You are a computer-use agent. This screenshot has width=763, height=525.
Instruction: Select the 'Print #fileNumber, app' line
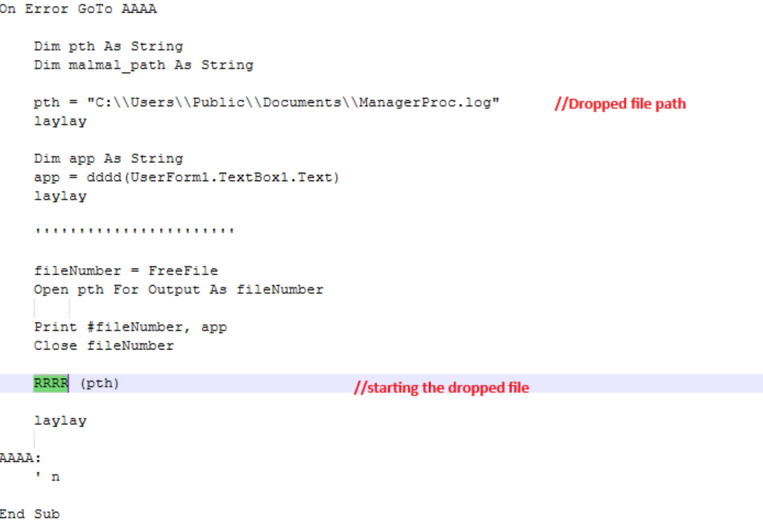130,326
